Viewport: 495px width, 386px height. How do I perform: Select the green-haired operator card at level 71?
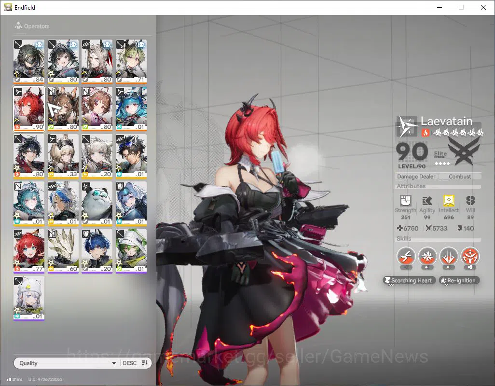coord(131,61)
